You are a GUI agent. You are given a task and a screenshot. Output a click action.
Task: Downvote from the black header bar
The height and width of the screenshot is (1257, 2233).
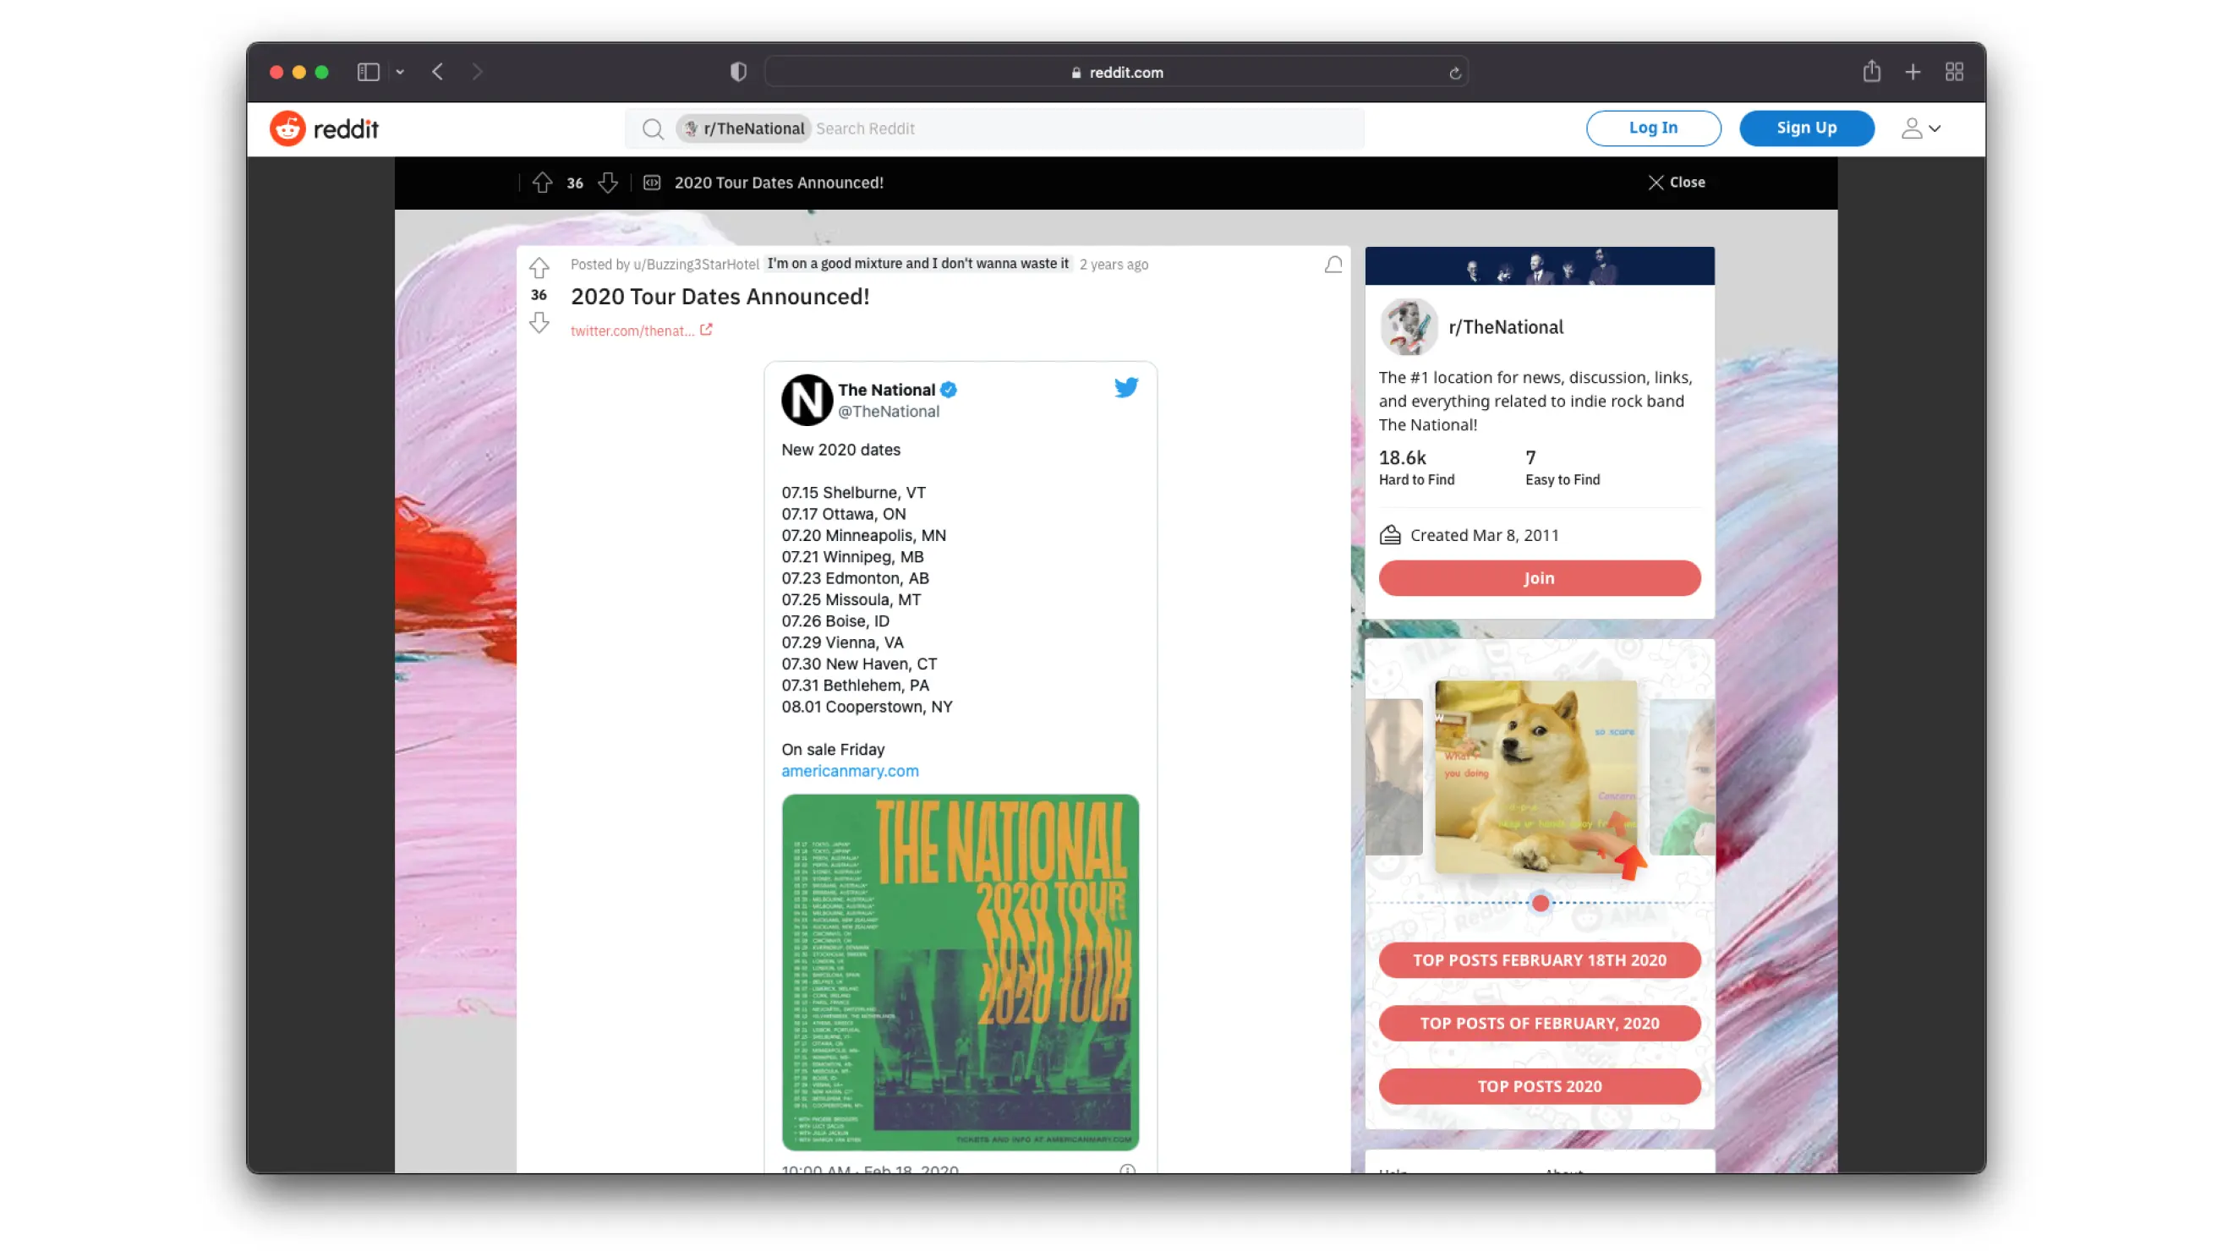click(x=608, y=182)
